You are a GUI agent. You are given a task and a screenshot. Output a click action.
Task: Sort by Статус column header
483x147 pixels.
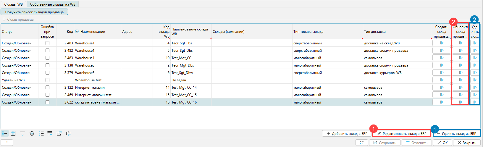point(20,32)
